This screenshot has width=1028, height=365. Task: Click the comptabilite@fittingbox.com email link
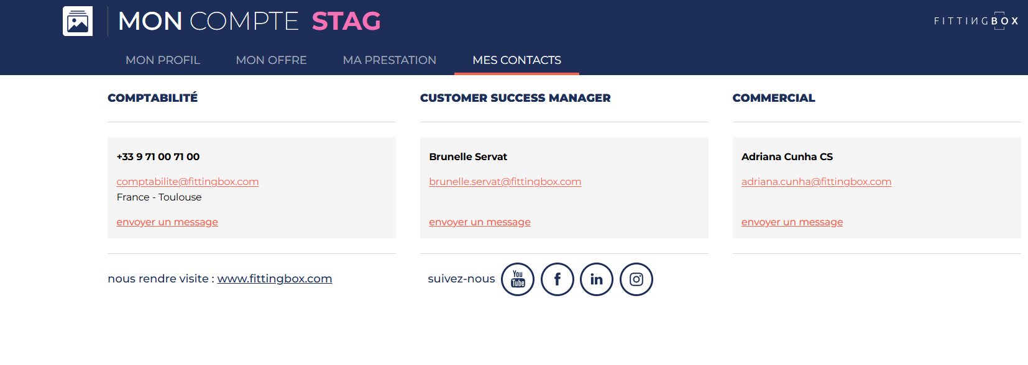point(188,182)
